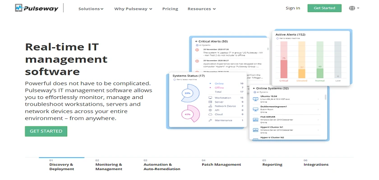This screenshot has width=379, height=180.
Task: Click Get Started in the header
Action: tap(324, 8)
